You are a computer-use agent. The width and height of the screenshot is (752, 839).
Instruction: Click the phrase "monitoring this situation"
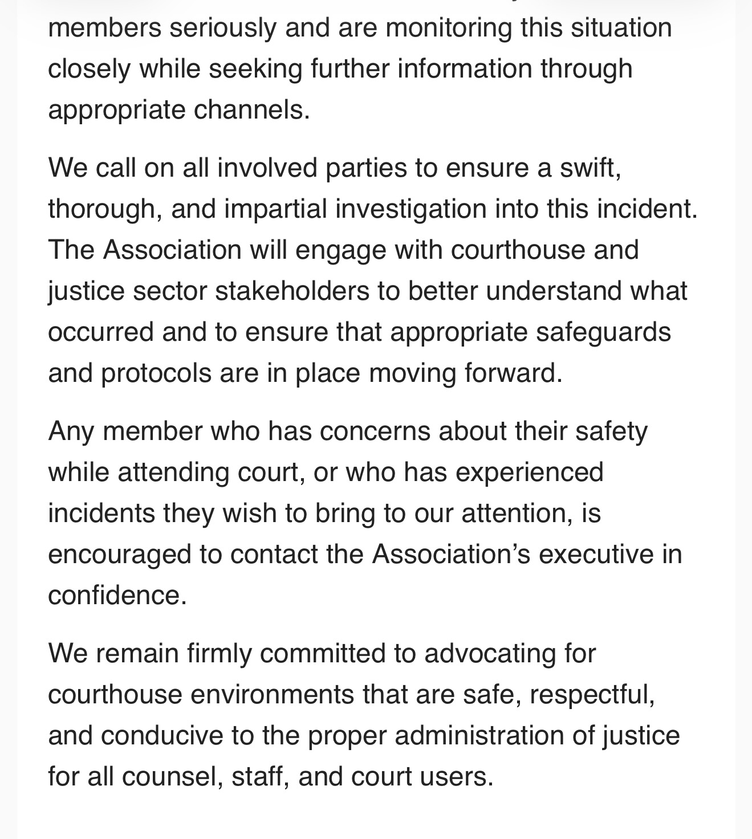point(529,28)
